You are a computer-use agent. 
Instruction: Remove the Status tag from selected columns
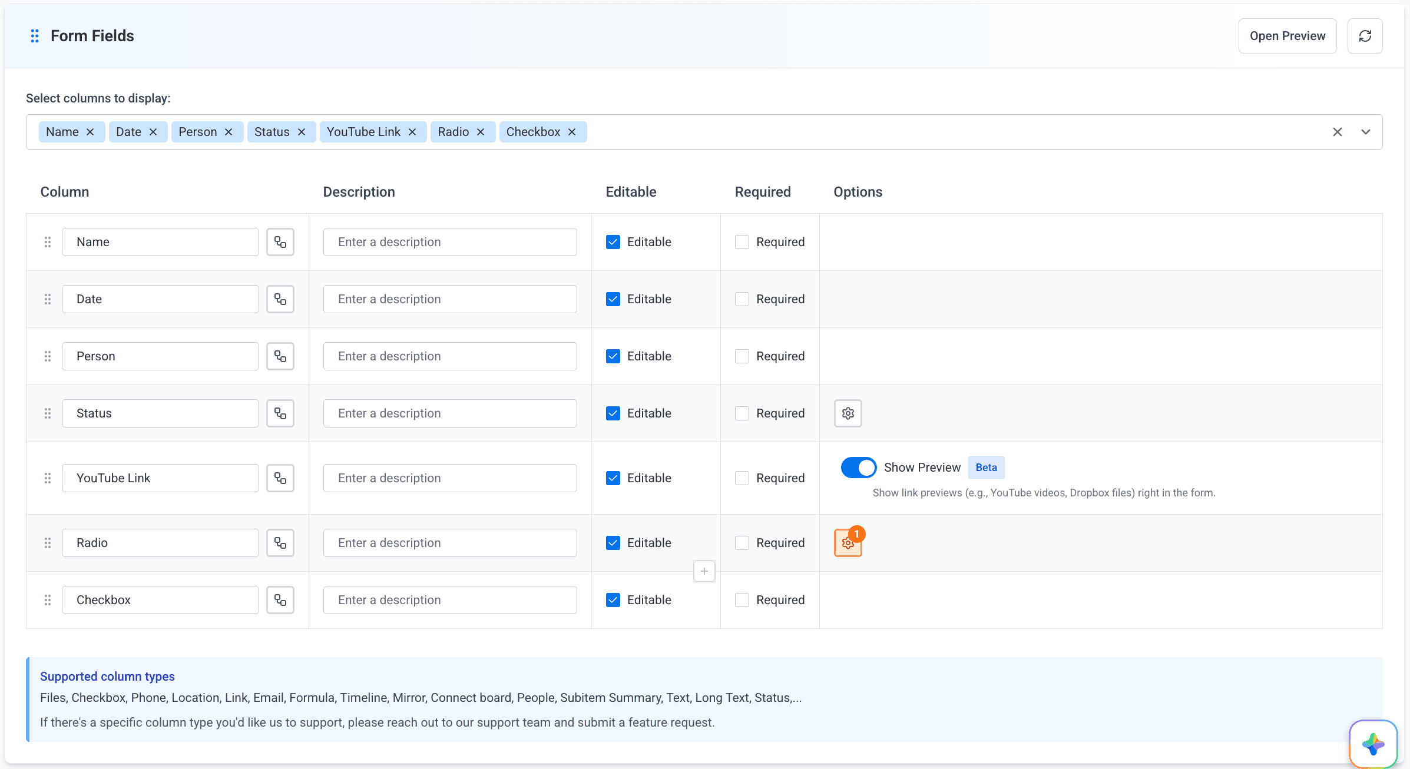click(x=302, y=132)
